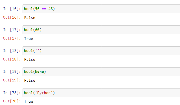Select the In [18] prompt area
Image resolution: width=180 pixels, height=105 pixels.
pos(12,51)
